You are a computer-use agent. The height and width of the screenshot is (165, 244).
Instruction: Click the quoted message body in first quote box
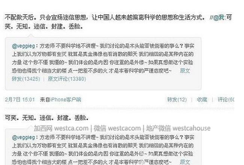(103, 58)
